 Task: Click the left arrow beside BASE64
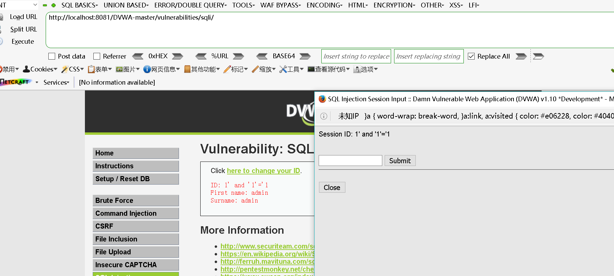(x=262, y=56)
